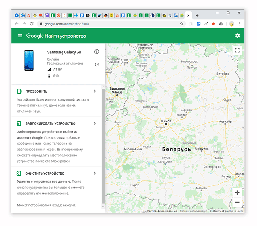Viewport: 257px width, 226px height.
Task: Select ОЧИСТИТЬ УСТРОЙСТВО action
Action: [x=45, y=173]
